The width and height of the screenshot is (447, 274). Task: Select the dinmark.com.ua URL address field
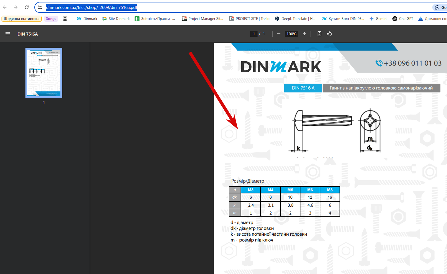coord(92,7)
